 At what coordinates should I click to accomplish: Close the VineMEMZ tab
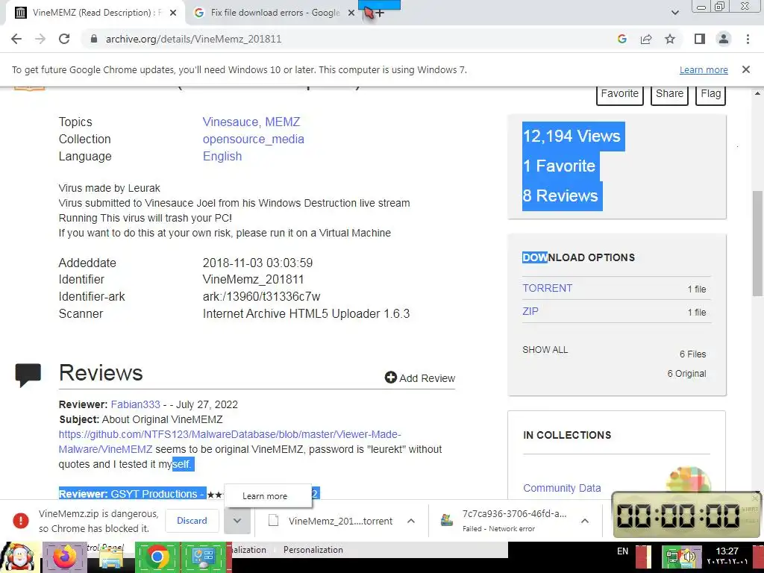click(173, 13)
